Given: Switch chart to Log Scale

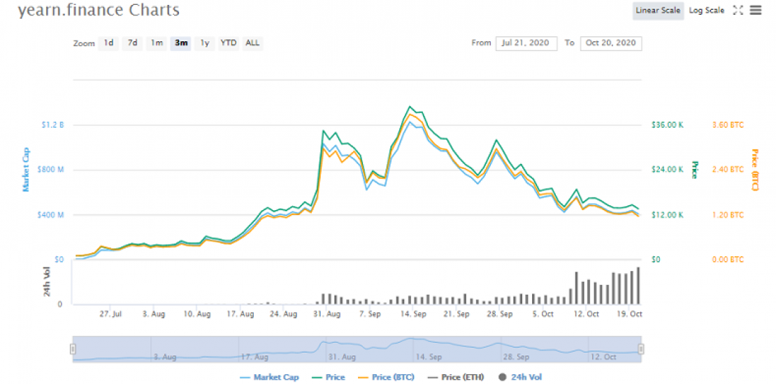Looking at the screenshot, I should click(x=706, y=10).
